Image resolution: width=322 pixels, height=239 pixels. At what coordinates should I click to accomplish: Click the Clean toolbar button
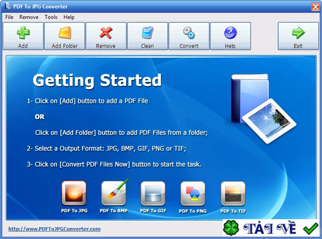tap(147, 36)
